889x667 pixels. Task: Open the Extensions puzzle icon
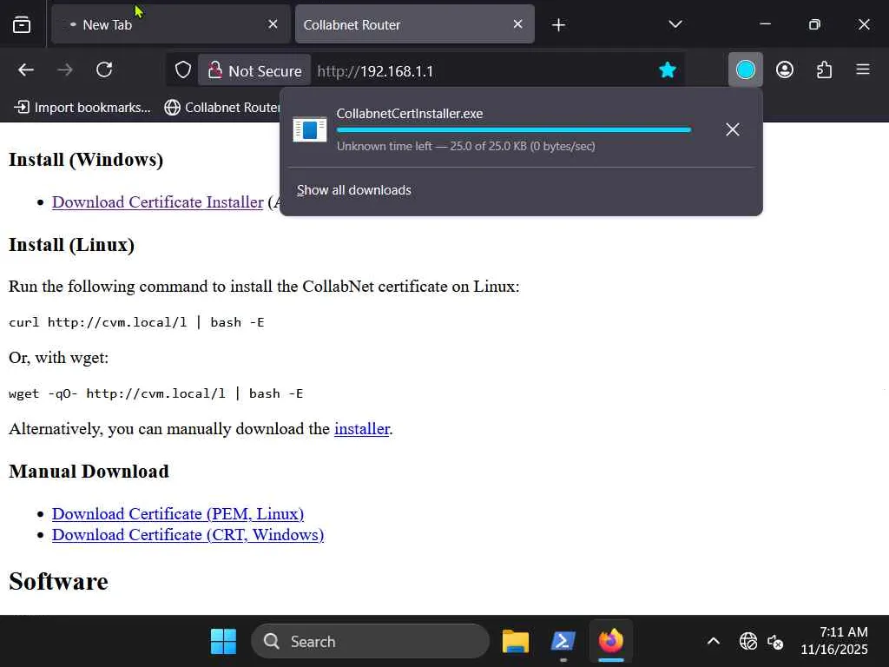pos(824,69)
